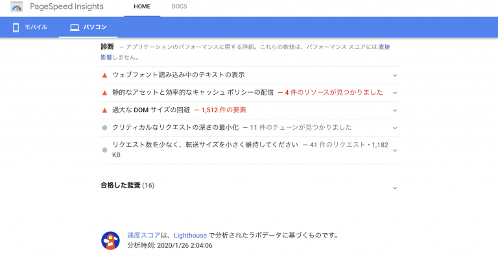Expand the 合格した監査 section chevron

click(395, 188)
